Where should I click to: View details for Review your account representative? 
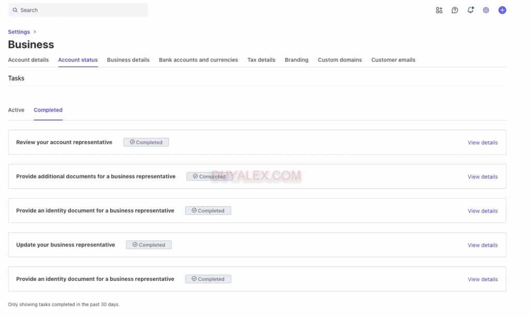click(482, 143)
